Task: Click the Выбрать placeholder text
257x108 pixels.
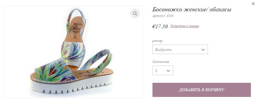Action: pyautogui.click(x=163, y=50)
